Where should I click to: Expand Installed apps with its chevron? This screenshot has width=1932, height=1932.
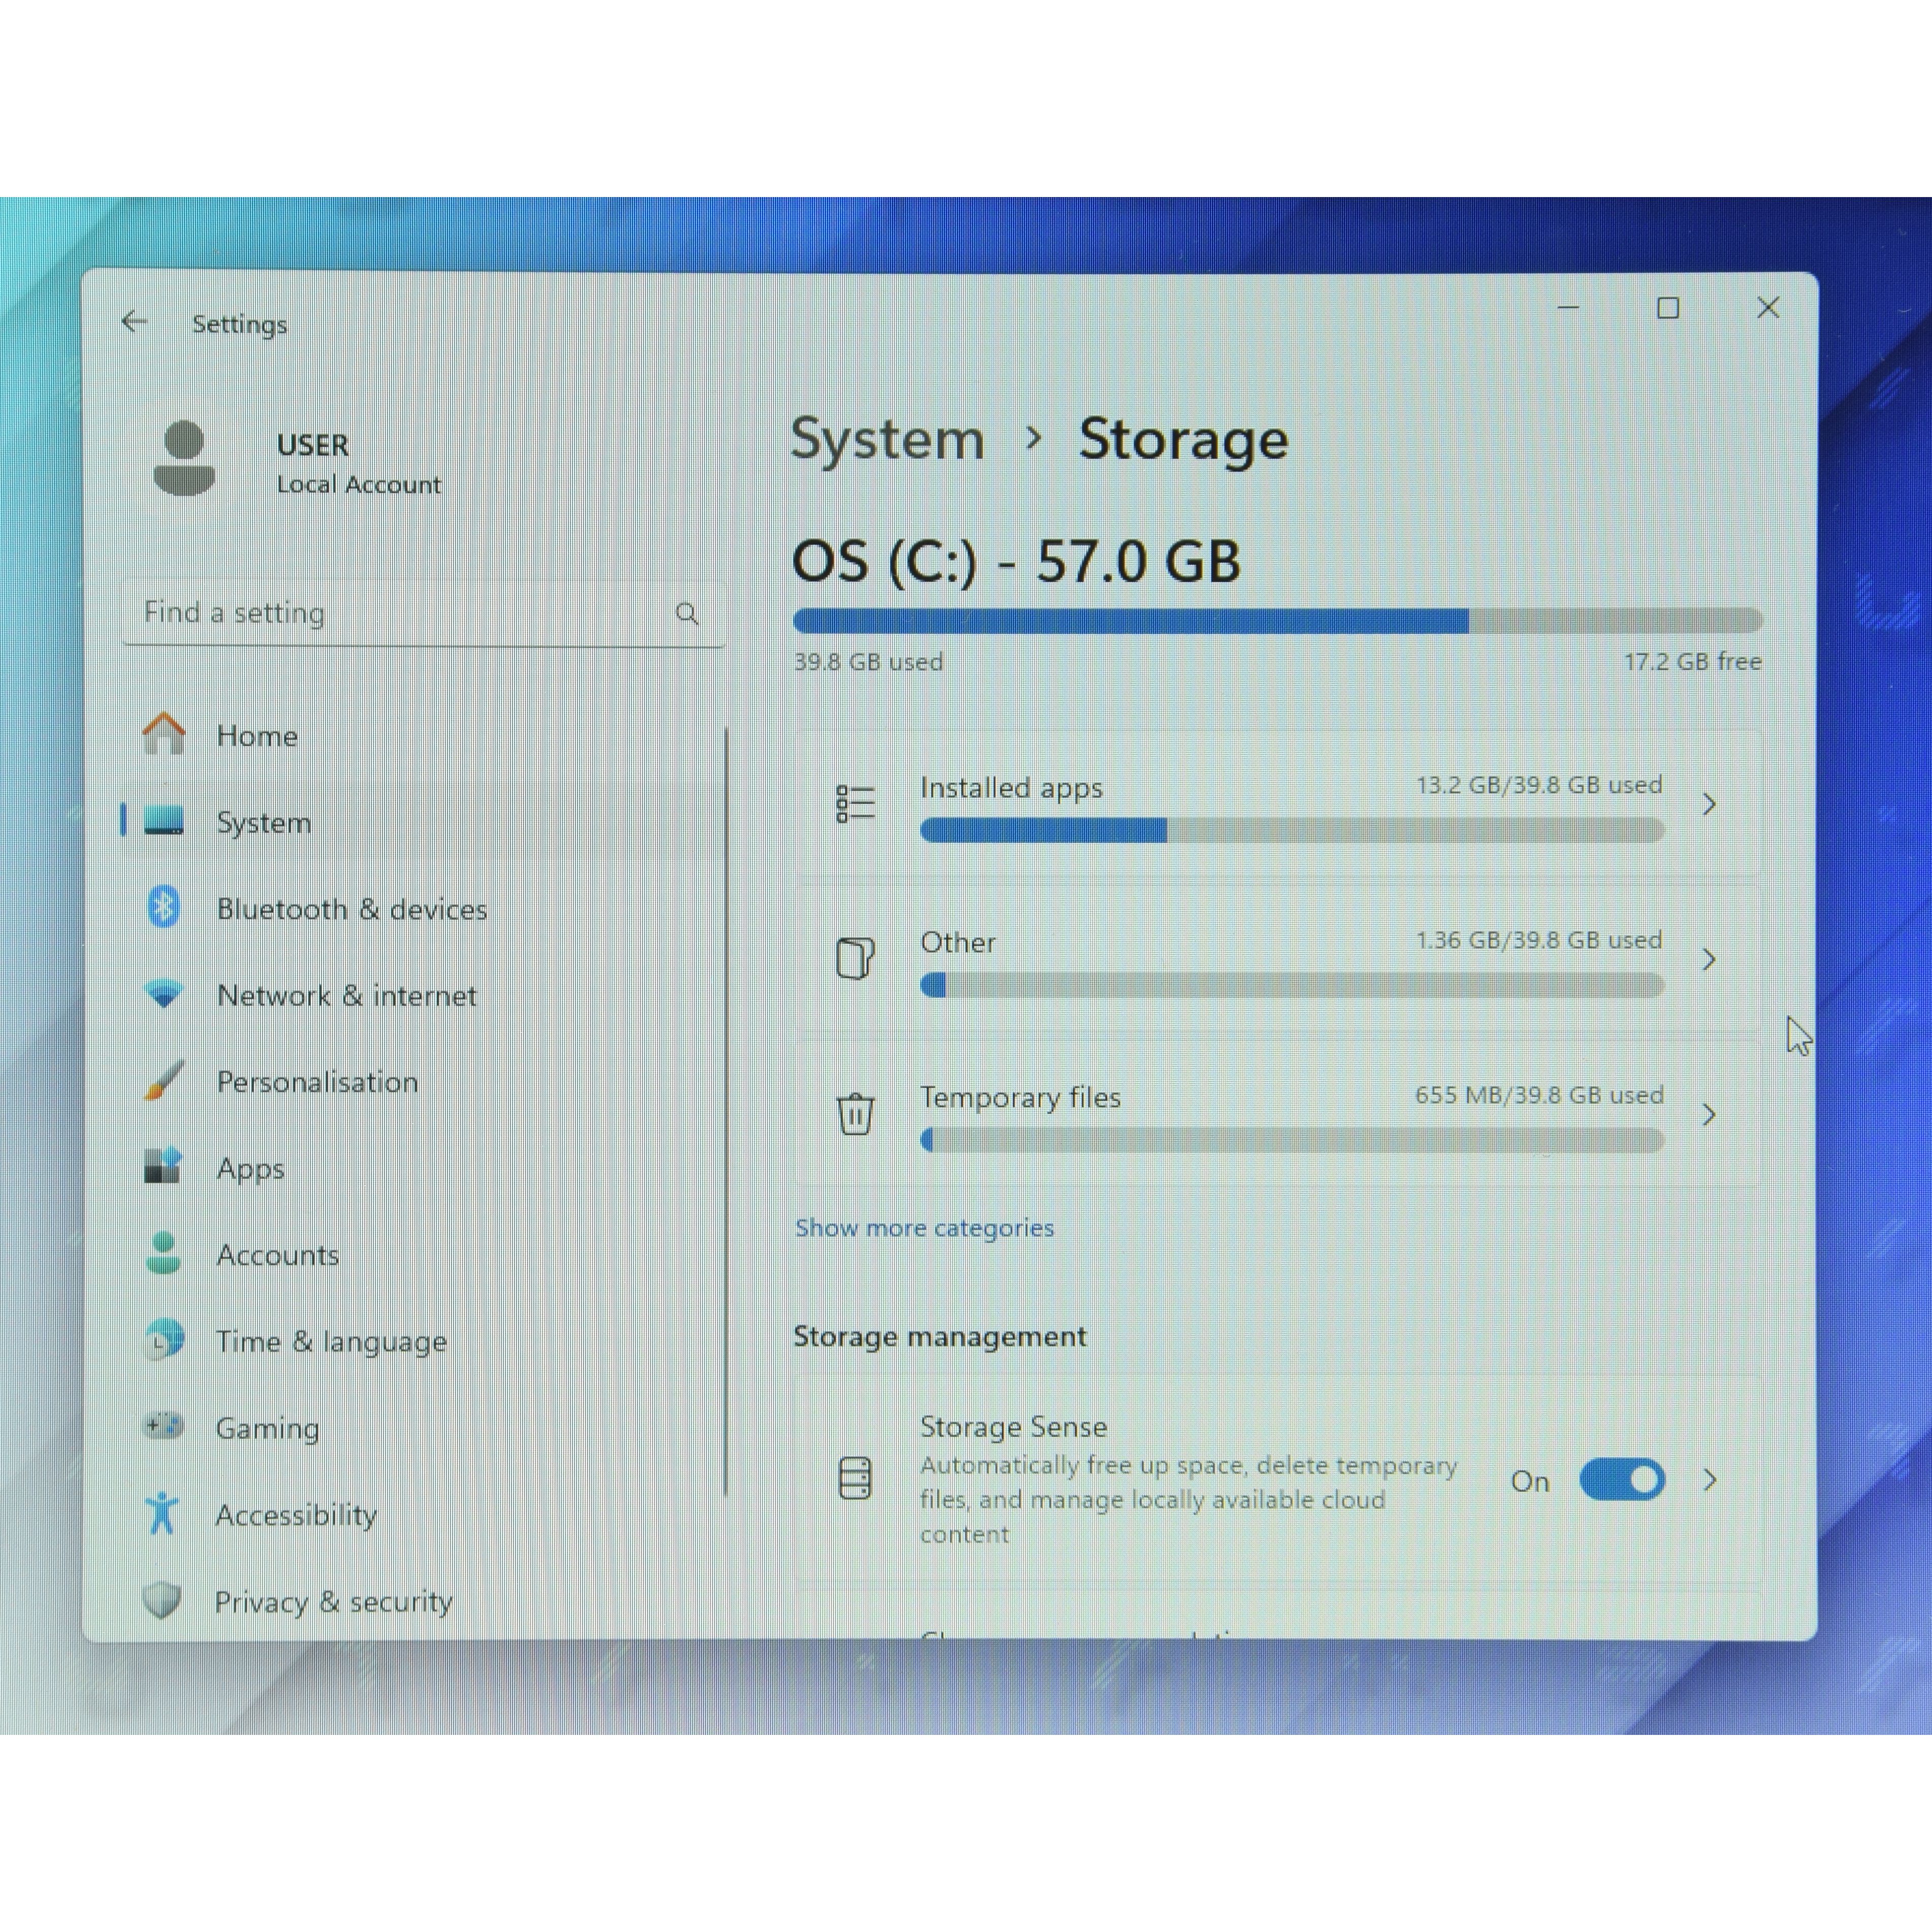[x=1709, y=804]
